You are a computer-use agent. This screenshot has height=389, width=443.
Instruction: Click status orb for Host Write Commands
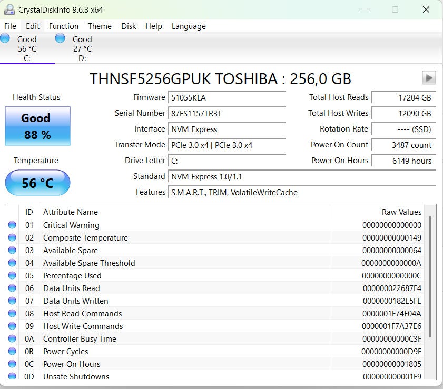[12, 326]
